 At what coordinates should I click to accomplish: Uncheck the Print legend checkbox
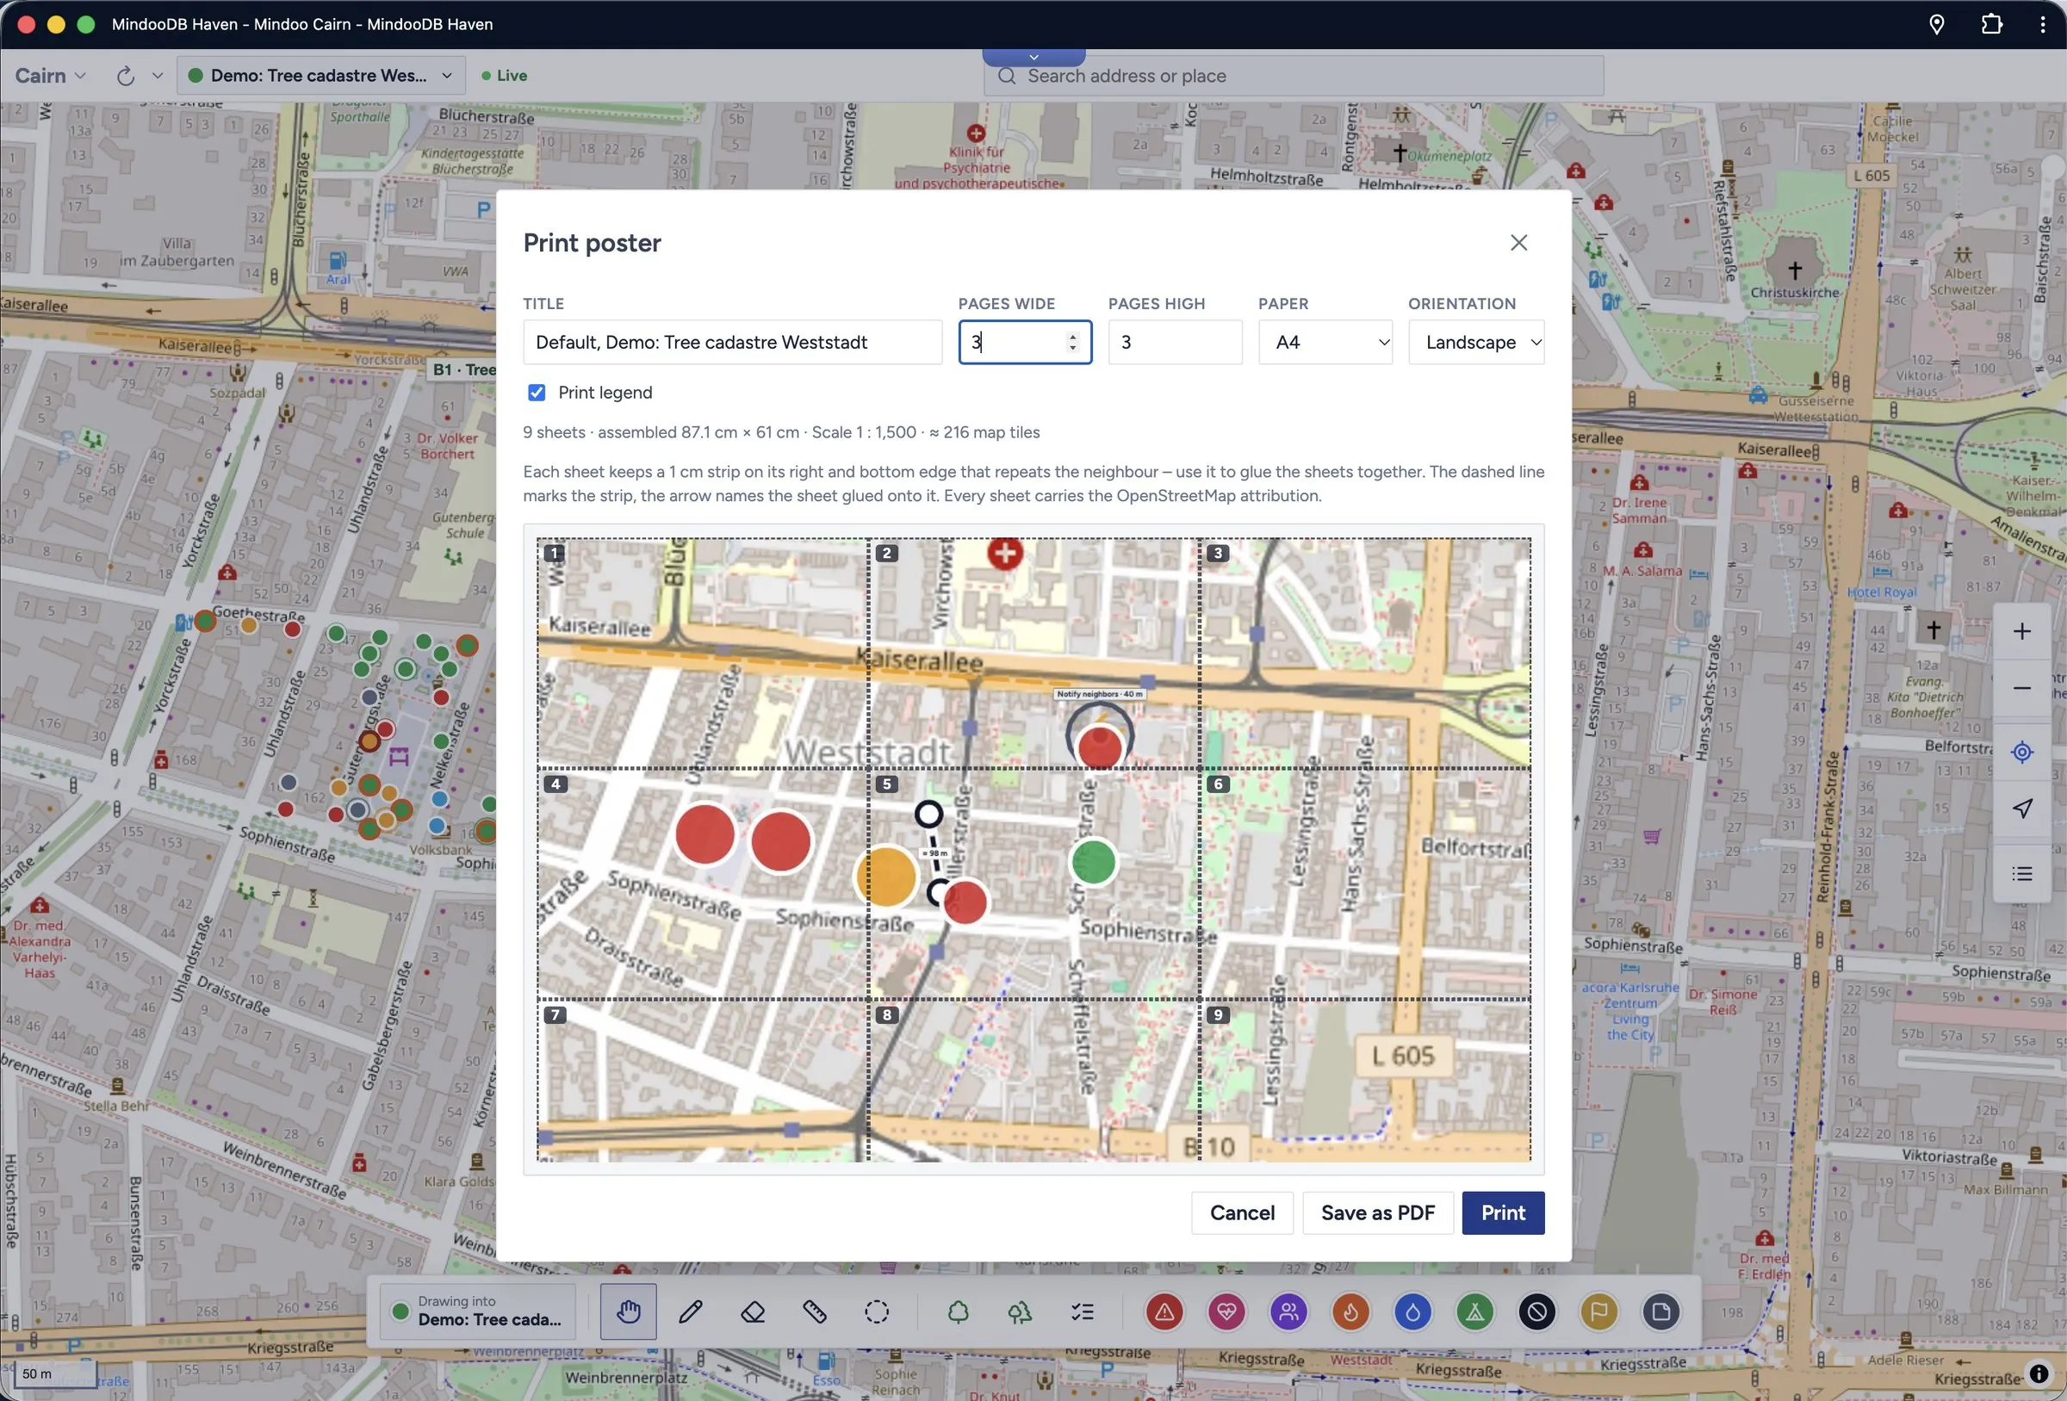tap(537, 393)
